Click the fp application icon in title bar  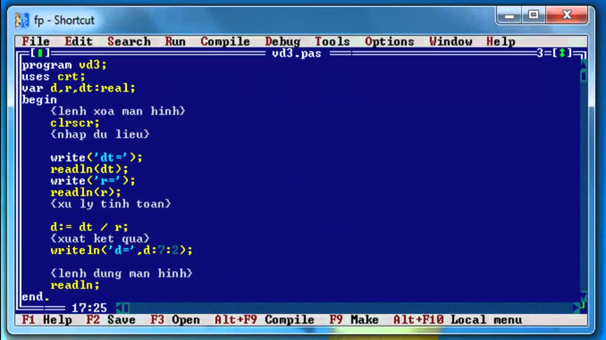click(x=22, y=20)
